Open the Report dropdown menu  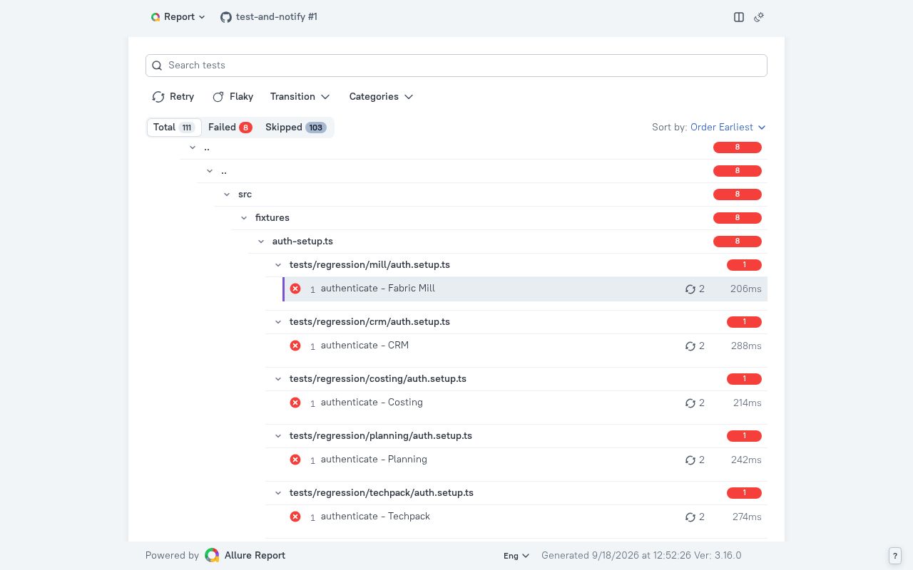pos(178,17)
